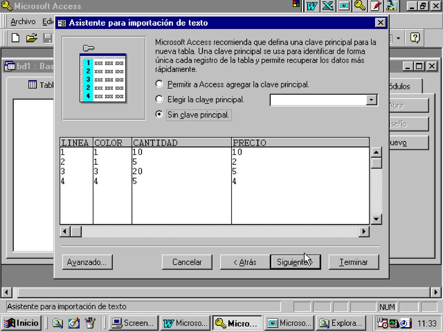Click the preview's horizontal scroll thumb
The image size is (443, 332).
76,232
